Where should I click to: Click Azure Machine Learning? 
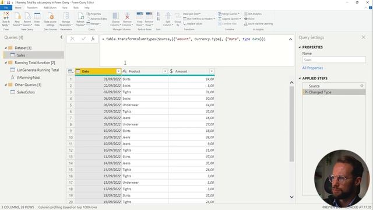pos(258,24)
